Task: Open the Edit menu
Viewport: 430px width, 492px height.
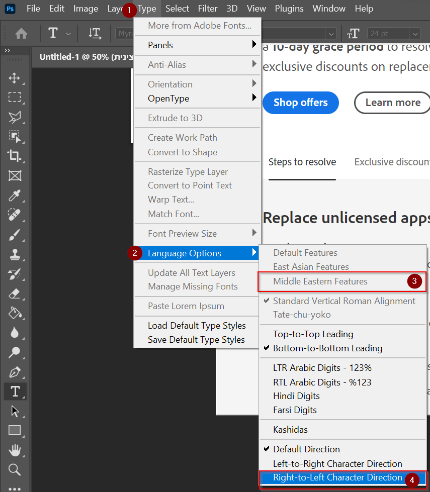Action: (57, 9)
